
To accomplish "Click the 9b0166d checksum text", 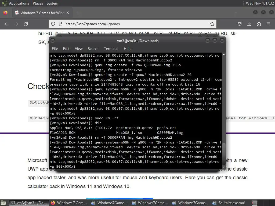I will click(39, 102).
